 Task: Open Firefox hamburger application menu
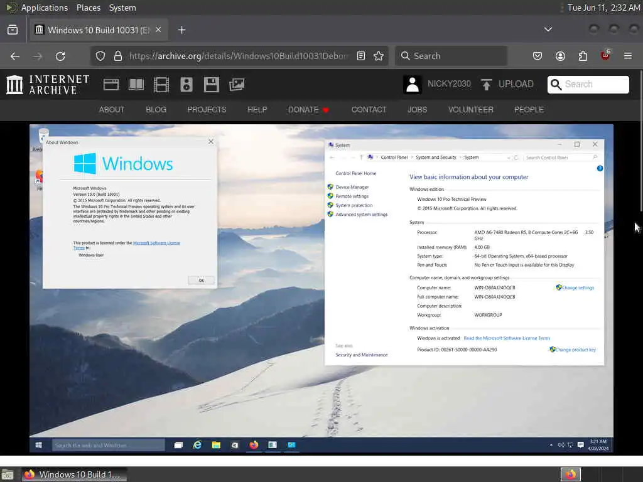click(x=628, y=56)
